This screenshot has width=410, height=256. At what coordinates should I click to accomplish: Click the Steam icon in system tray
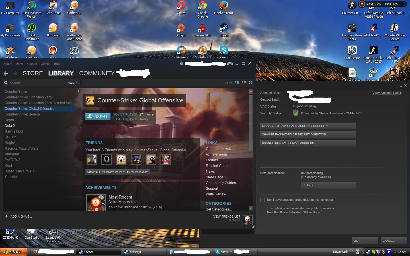pyautogui.click(x=368, y=252)
